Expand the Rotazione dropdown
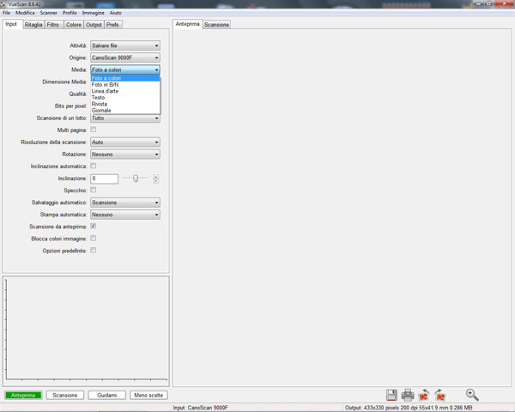515x412 pixels. [124, 154]
